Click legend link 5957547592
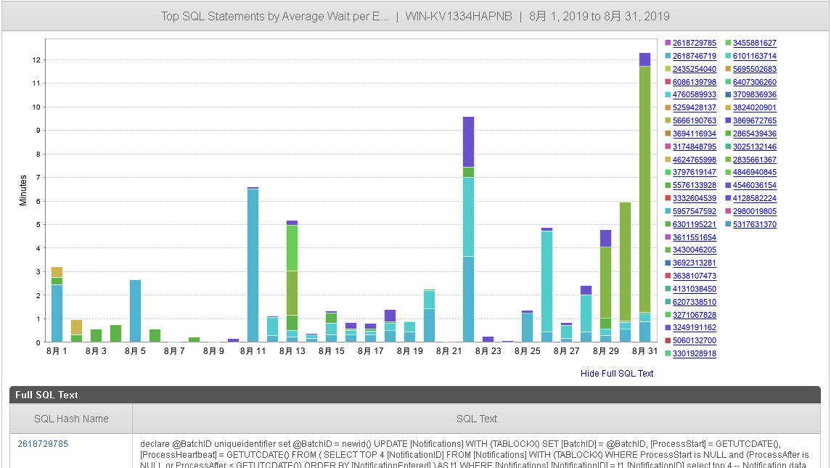Viewport: 831px width, 468px height. click(x=695, y=211)
